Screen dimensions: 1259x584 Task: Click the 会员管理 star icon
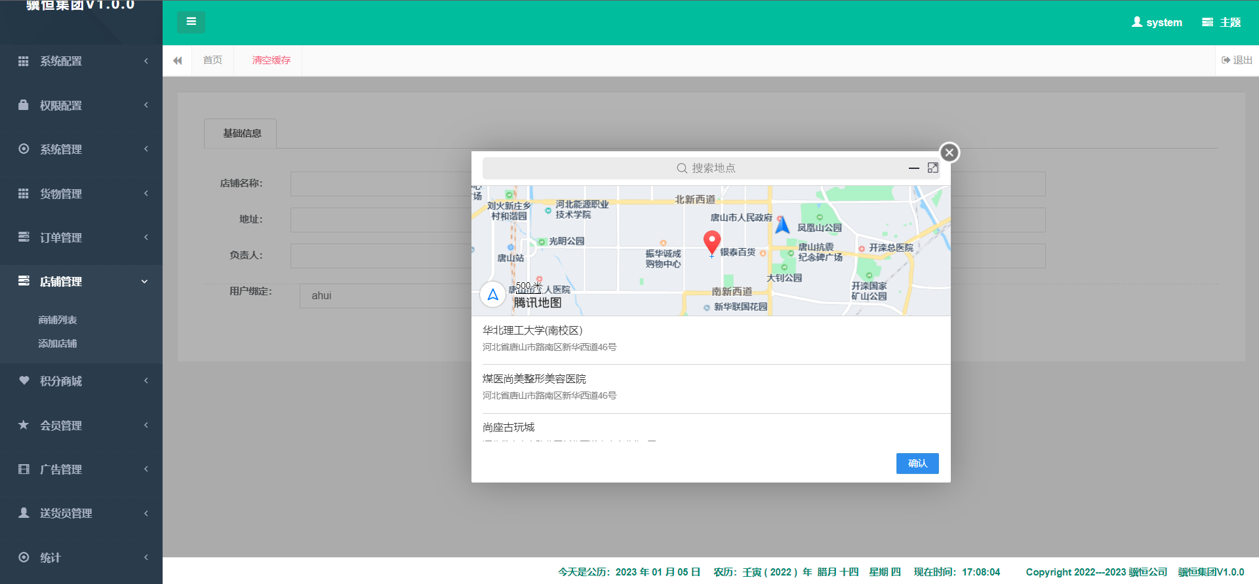pyautogui.click(x=24, y=425)
